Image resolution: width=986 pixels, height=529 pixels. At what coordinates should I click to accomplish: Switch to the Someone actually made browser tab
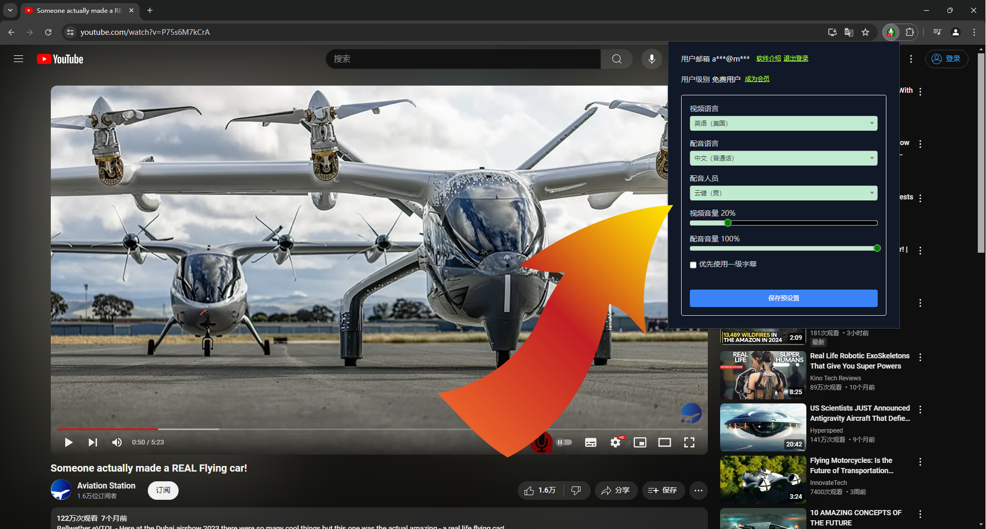pyautogui.click(x=77, y=10)
